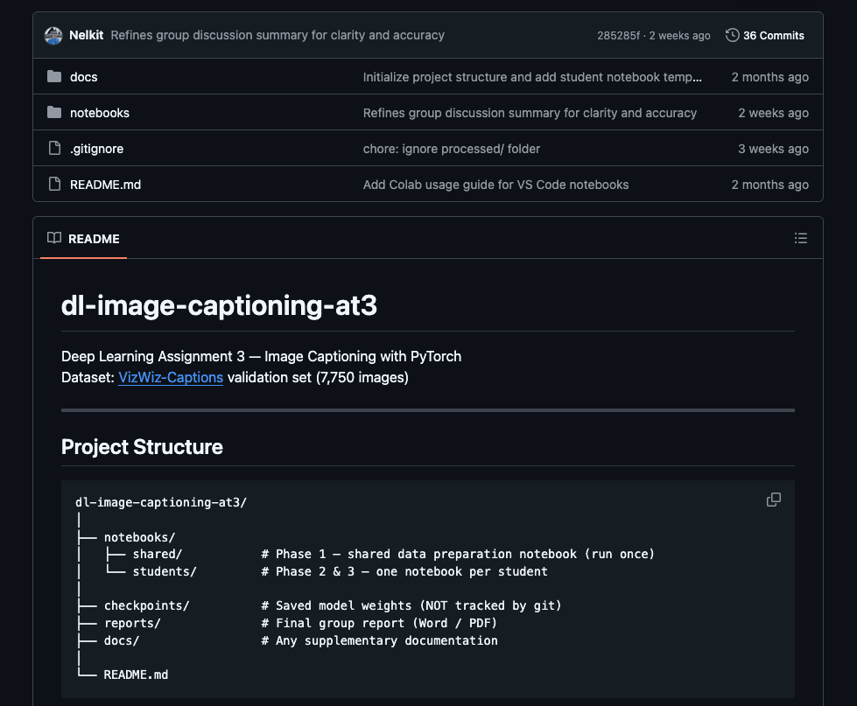
Task: Click 'checkpoints/' line in the code block
Action: [x=146, y=605]
